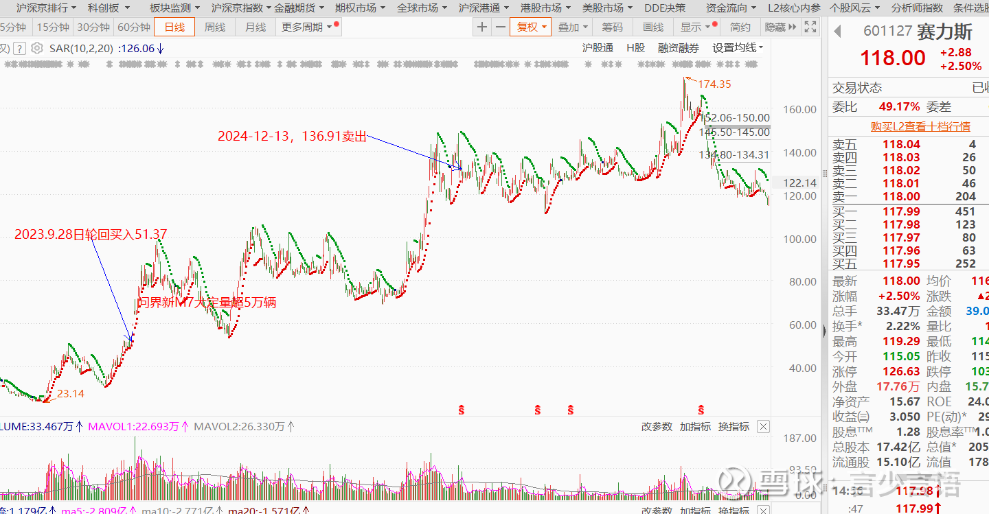Zoom in the chart with plus button
The image size is (989, 514).
482,27
